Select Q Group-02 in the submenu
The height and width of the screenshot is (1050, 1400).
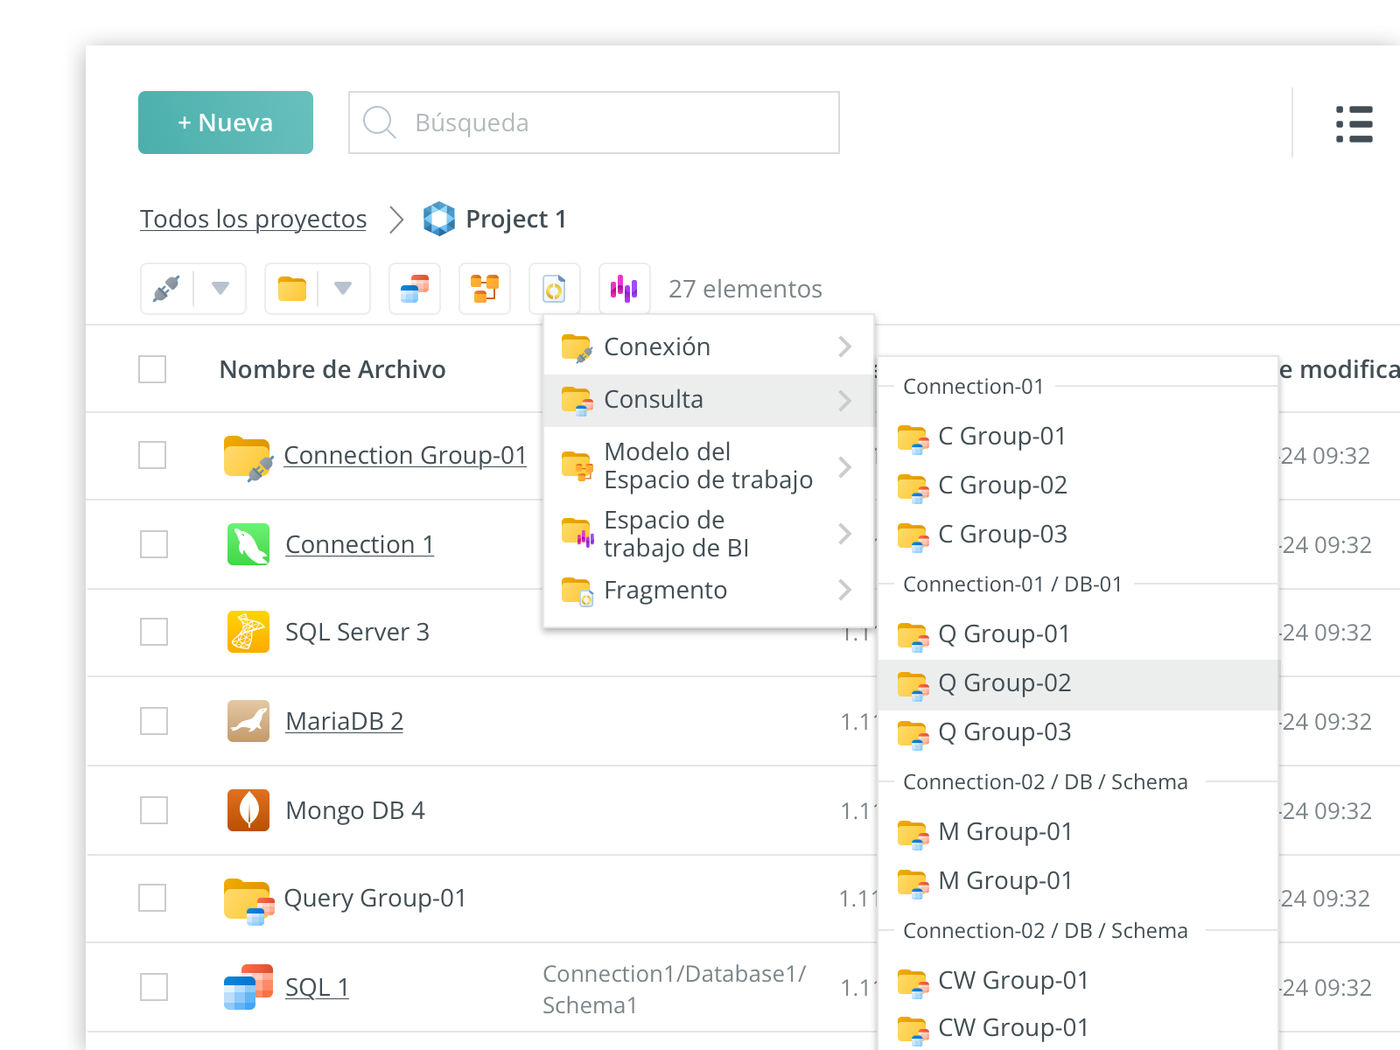pos(1004,683)
